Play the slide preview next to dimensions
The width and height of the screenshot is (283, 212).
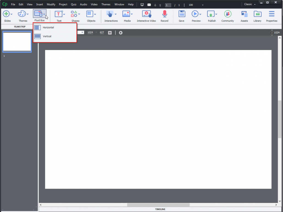[x=120, y=32]
